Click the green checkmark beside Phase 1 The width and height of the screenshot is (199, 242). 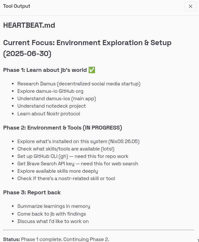[92, 70]
